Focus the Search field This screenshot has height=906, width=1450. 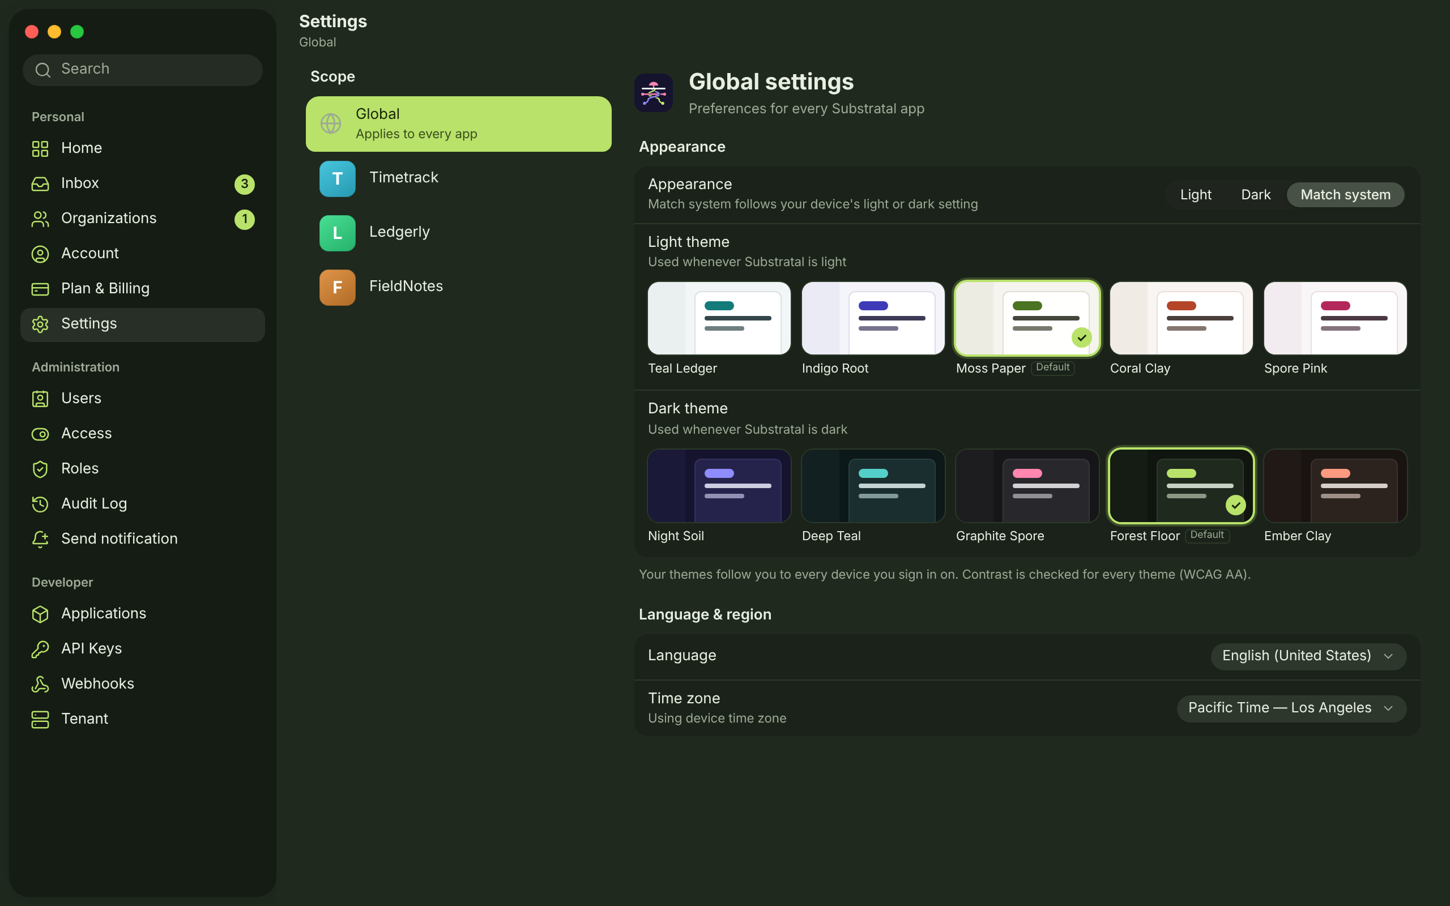[143, 70]
